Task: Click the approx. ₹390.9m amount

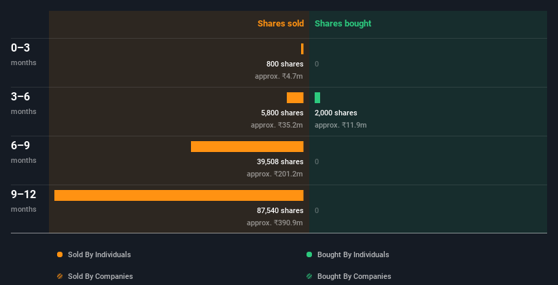Action: coord(275,223)
